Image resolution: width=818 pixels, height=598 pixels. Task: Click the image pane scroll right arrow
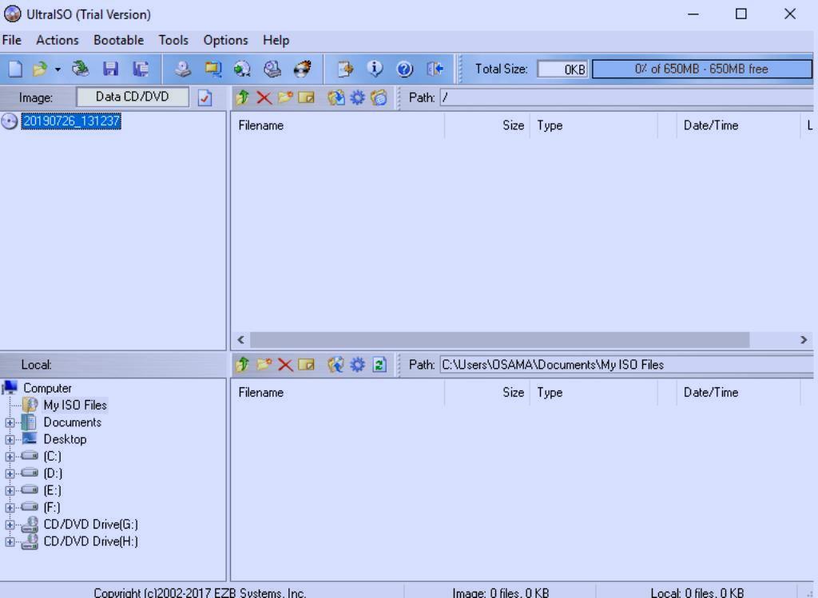coord(804,340)
